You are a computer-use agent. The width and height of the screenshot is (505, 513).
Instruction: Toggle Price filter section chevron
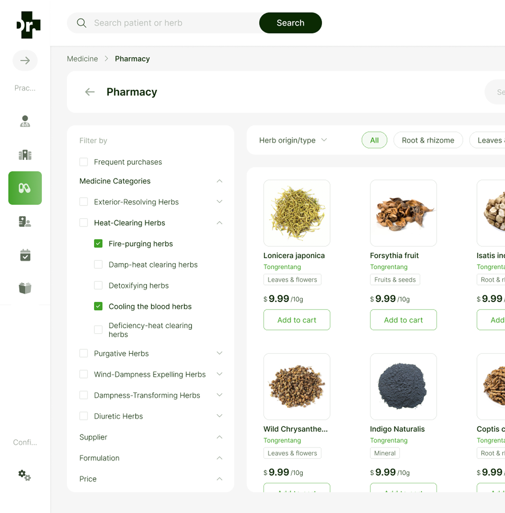tap(219, 479)
